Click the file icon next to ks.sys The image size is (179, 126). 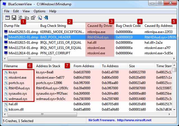click(x=6, y=72)
